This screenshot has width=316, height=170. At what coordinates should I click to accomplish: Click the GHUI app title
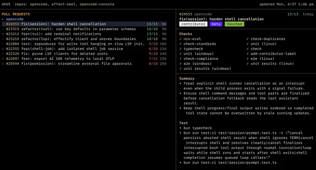pyautogui.click(x=6, y=4)
